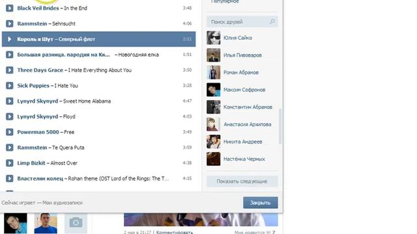This screenshot has width=417, height=234.
Task: Select friend name Илья Пивоваров
Action: [x=242, y=55]
